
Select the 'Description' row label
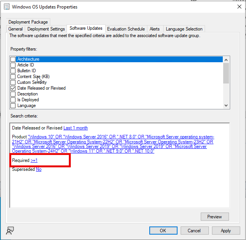point(27,94)
